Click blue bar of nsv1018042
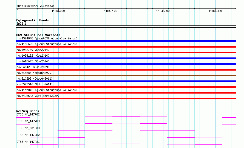The height and width of the screenshot is (148, 244). click(x=126, y=64)
